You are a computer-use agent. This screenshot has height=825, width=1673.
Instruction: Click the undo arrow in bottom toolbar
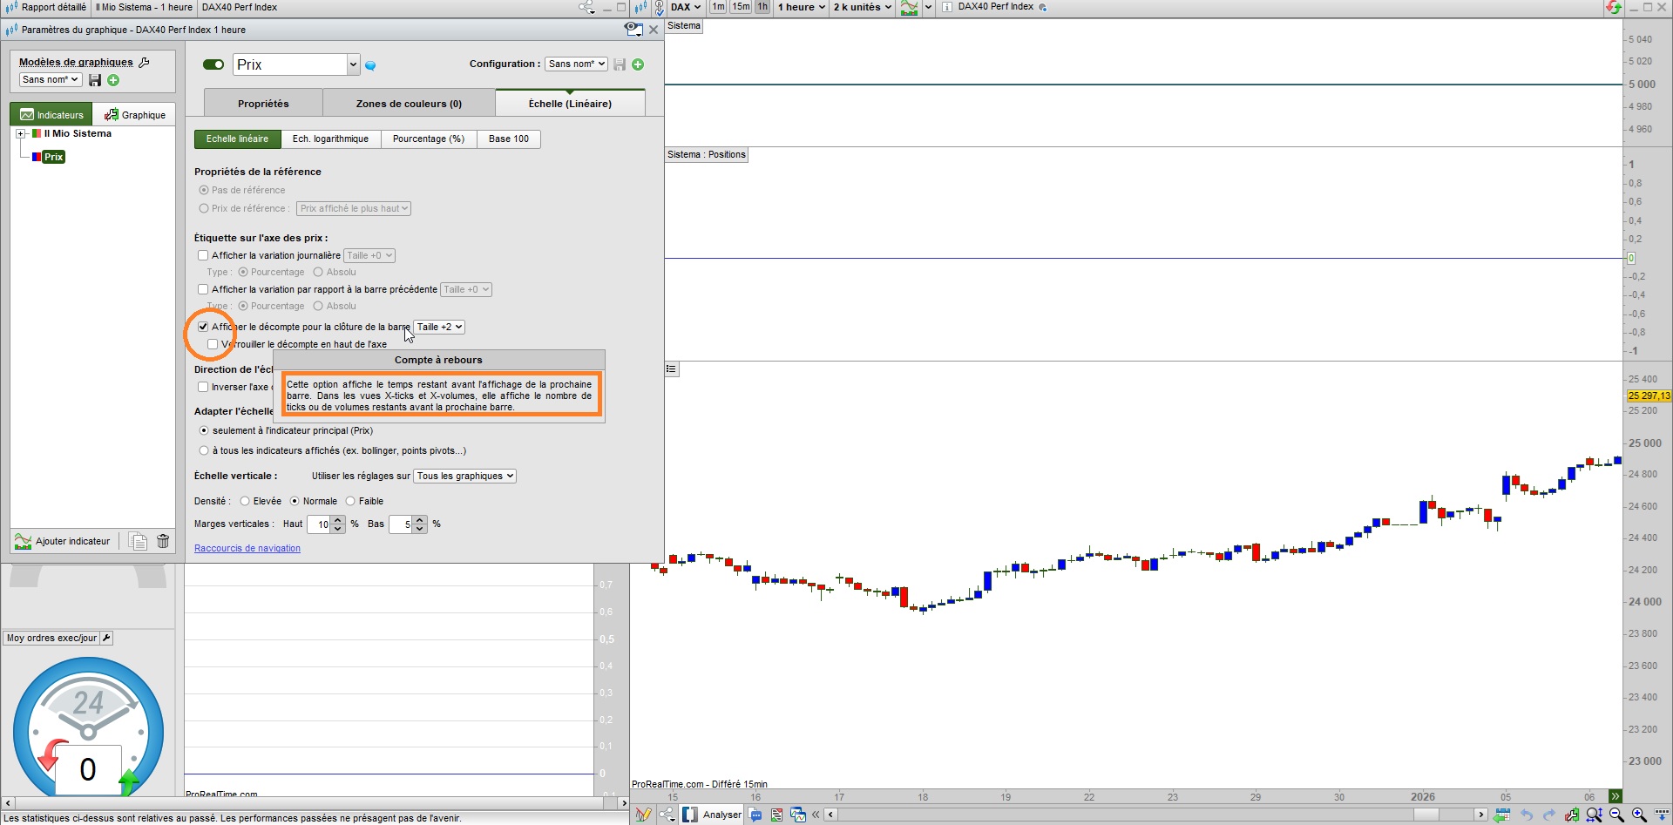click(1527, 815)
